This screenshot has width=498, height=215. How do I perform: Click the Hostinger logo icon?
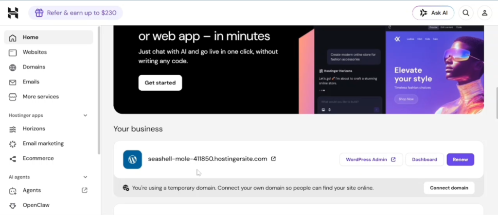[x=13, y=13]
